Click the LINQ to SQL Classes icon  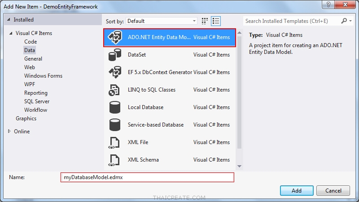[x=114, y=90]
